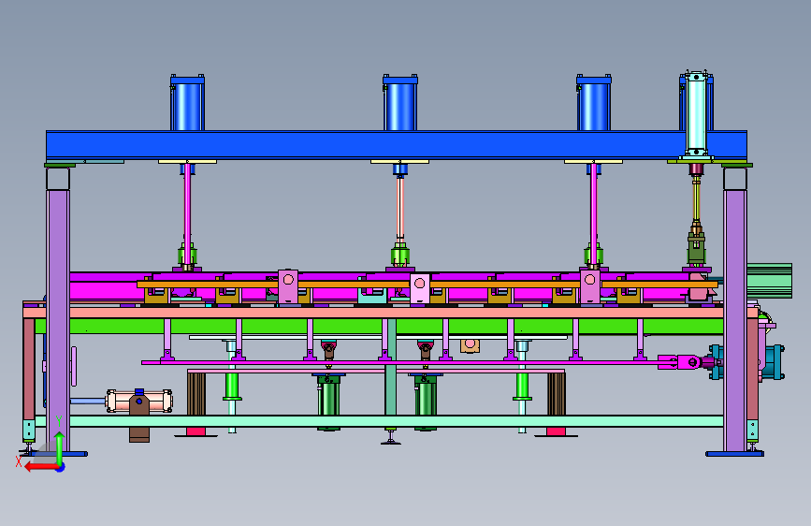Click the left dark brown striped block
The height and width of the screenshot is (526, 811).
(x=196, y=393)
